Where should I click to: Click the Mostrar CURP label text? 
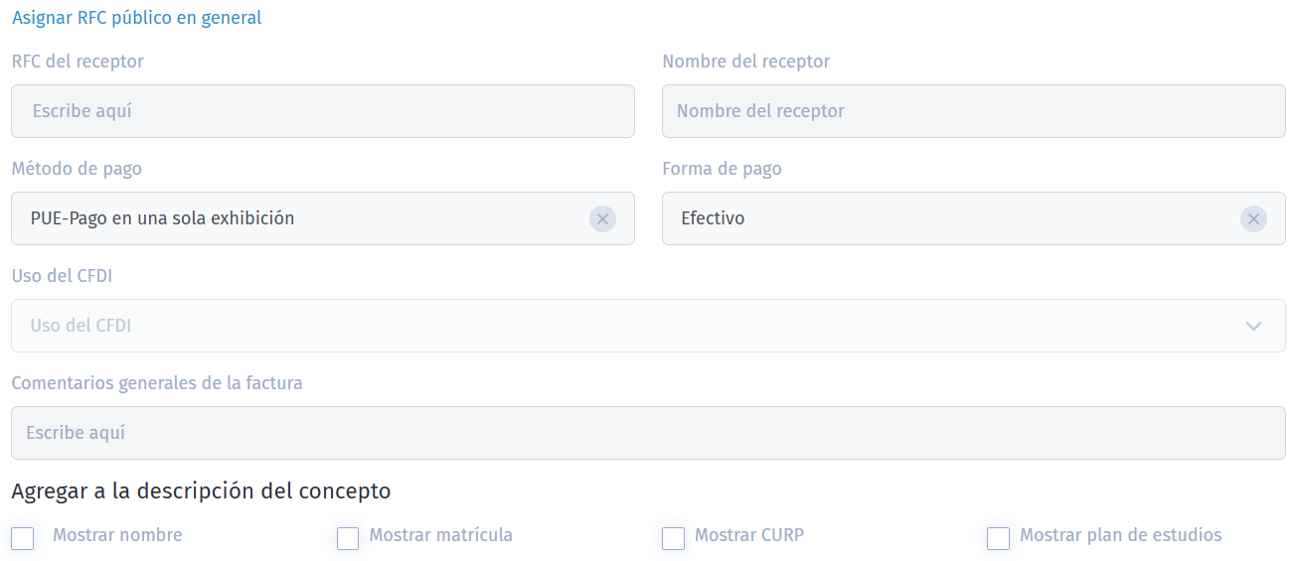(749, 535)
